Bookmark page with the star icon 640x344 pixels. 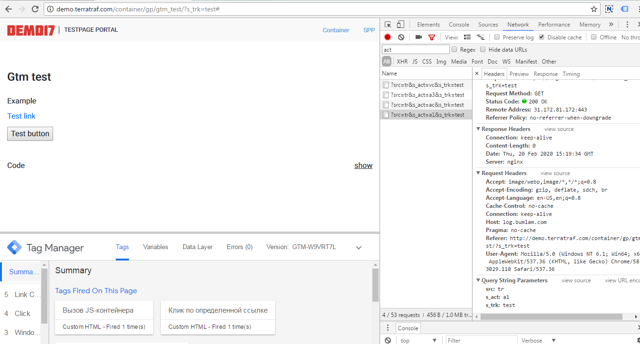click(594, 9)
